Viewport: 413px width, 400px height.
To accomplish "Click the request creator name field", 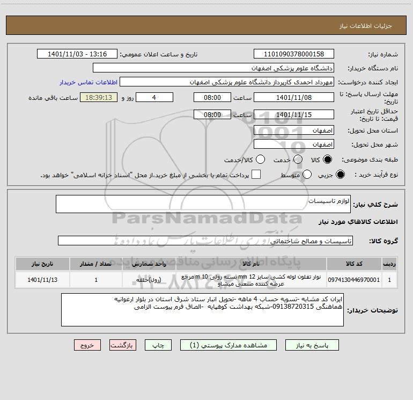I will pyautogui.click(x=227, y=82).
